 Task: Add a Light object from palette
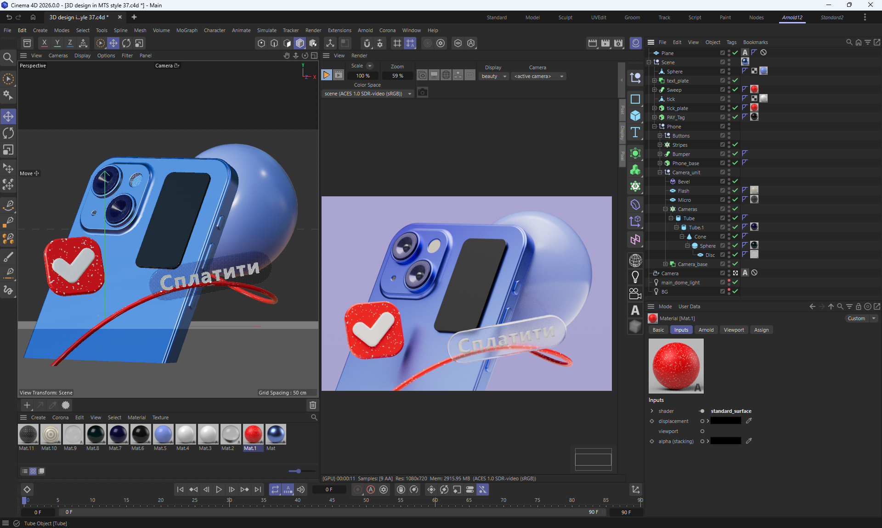pos(635,277)
